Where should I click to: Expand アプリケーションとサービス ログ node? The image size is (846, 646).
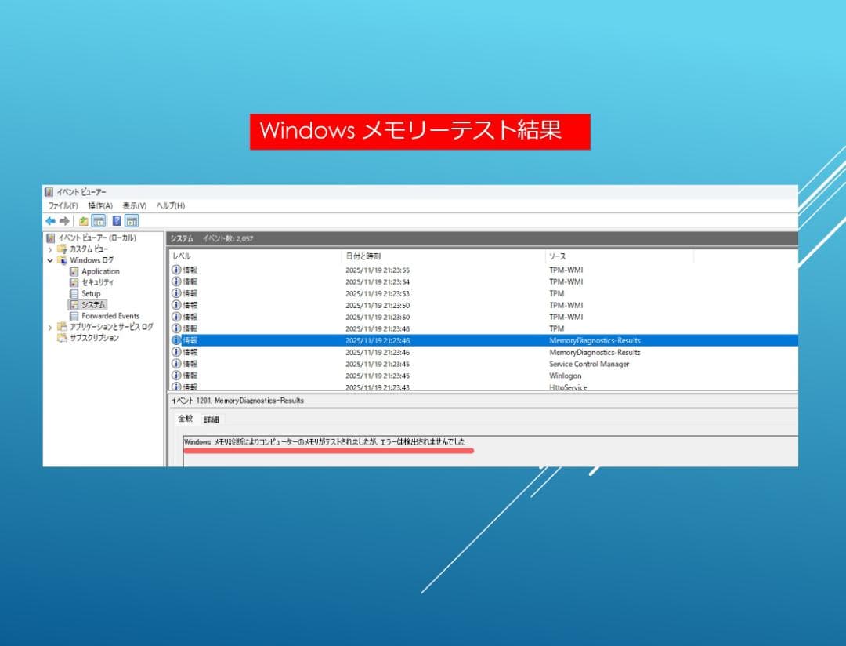pyautogui.click(x=49, y=327)
